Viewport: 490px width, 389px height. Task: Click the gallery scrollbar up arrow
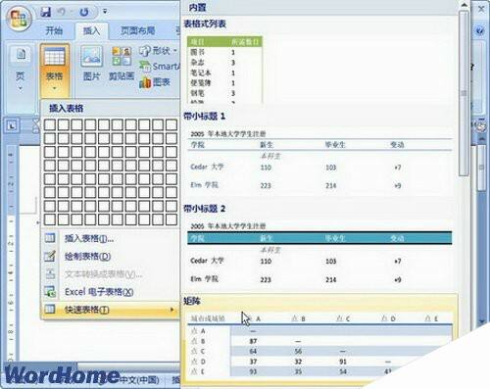(464, 5)
